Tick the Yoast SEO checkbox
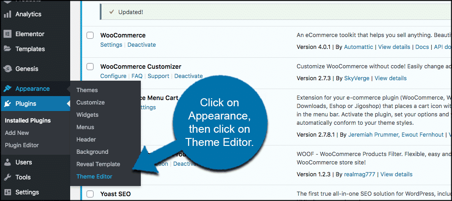Image resolution: width=452 pixels, height=201 pixels. [x=90, y=194]
